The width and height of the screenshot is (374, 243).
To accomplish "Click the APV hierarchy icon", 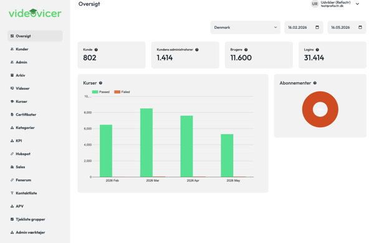I will [x=12, y=206].
